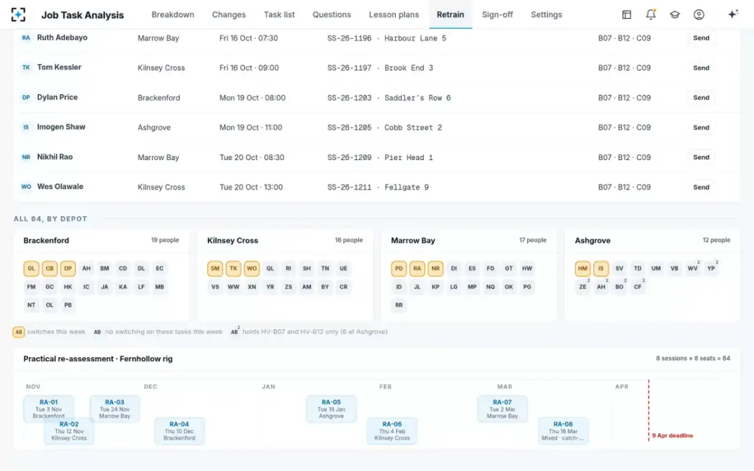Viewport: 754px width, 471px height.
Task: Click the PB chip in Brackenford
Action: pos(68,305)
